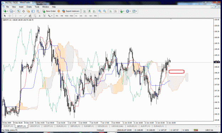Set timeframe to D1

point(86,16)
